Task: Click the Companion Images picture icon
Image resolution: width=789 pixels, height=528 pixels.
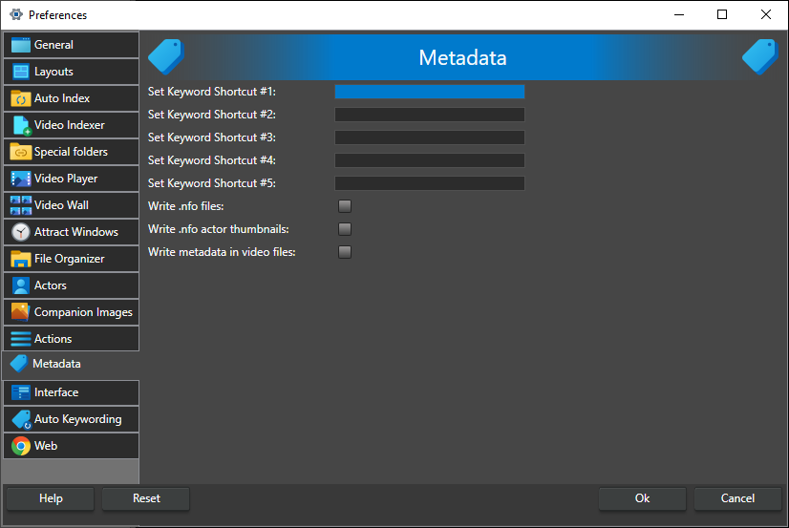Action: pyautogui.click(x=20, y=312)
